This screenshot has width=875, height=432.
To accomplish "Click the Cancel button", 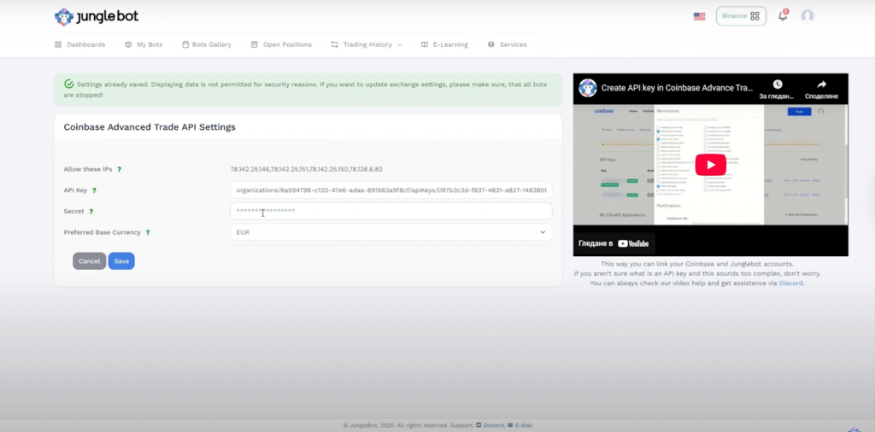I will pos(89,261).
